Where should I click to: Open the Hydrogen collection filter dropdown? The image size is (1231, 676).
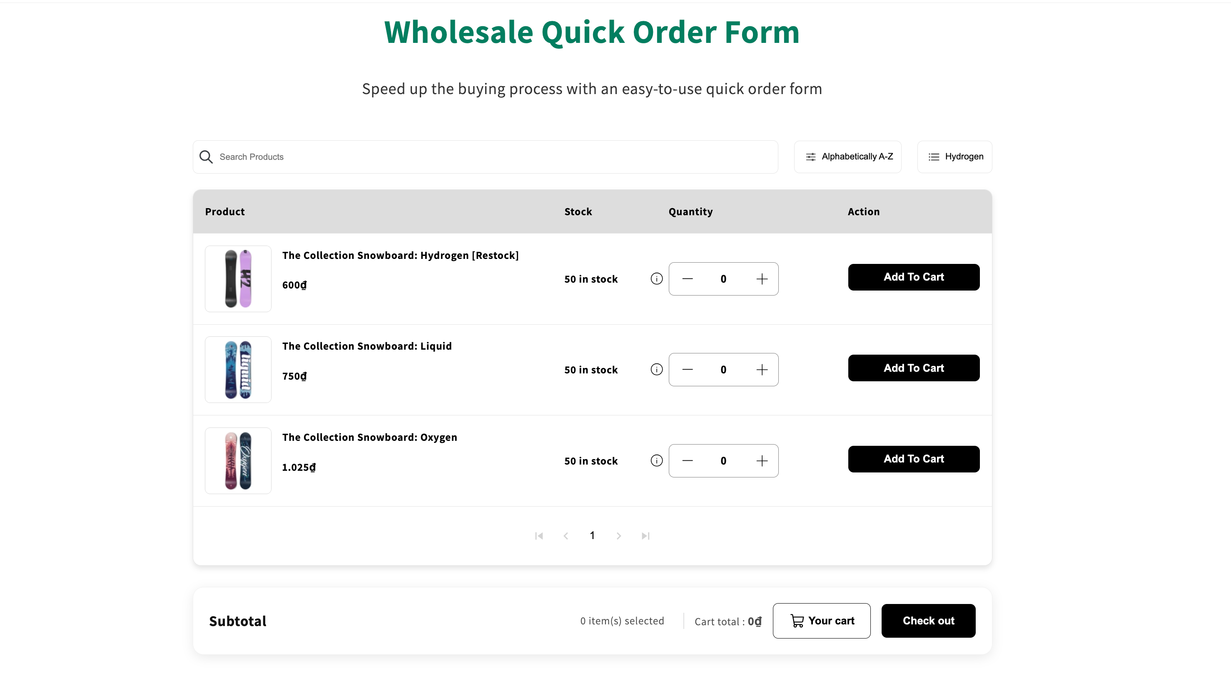point(954,157)
